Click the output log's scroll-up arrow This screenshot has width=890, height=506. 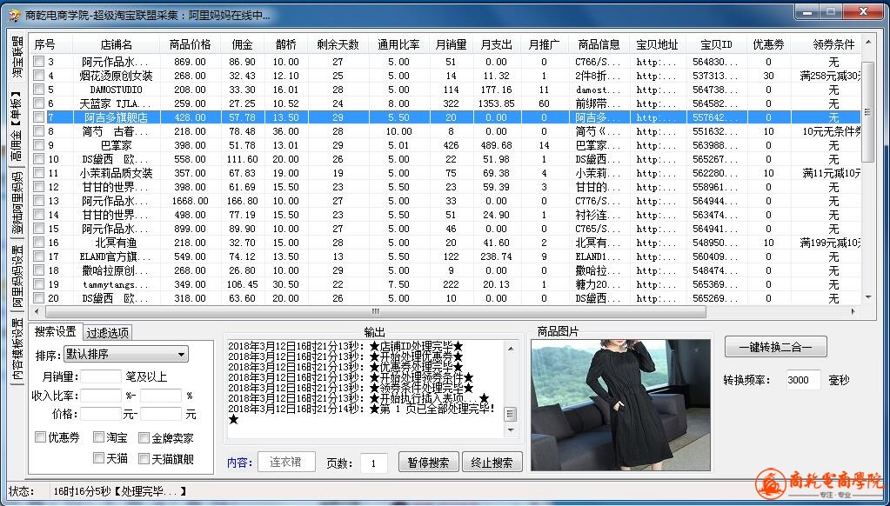tap(511, 348)
